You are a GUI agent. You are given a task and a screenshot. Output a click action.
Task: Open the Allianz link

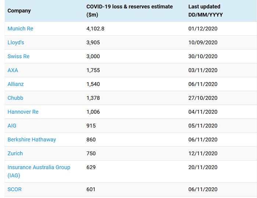click(x=15, y=84)
